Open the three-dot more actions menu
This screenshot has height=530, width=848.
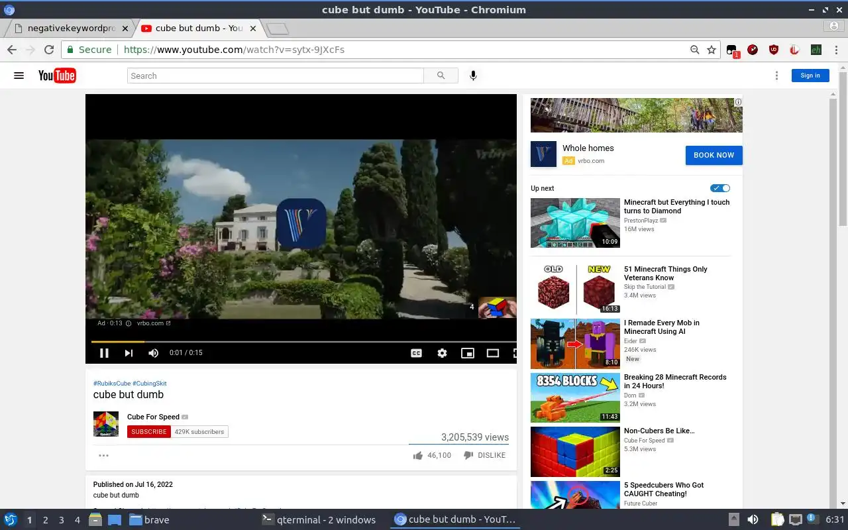pyautogui.click(x=103, y=455)
